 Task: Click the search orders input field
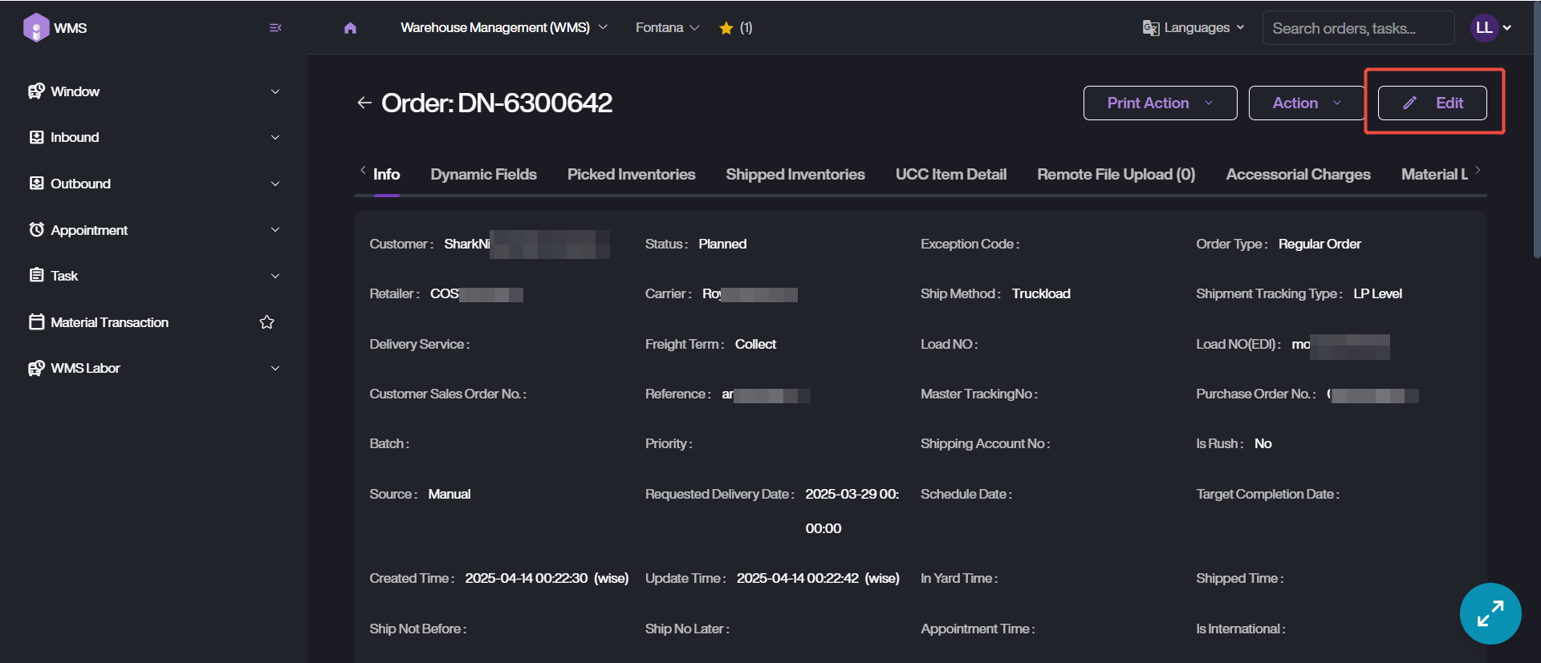[1357, 28]
